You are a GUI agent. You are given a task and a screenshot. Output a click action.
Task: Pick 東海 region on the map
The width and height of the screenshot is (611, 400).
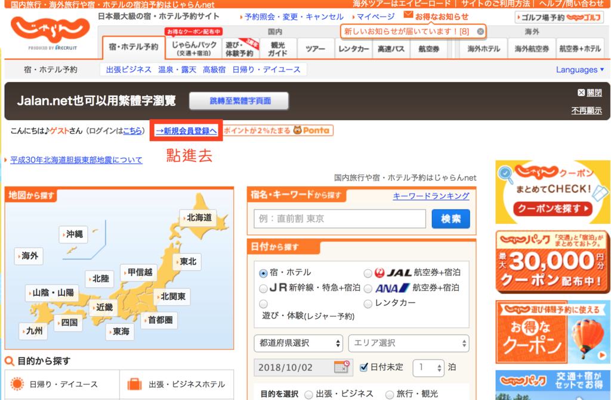119,332
